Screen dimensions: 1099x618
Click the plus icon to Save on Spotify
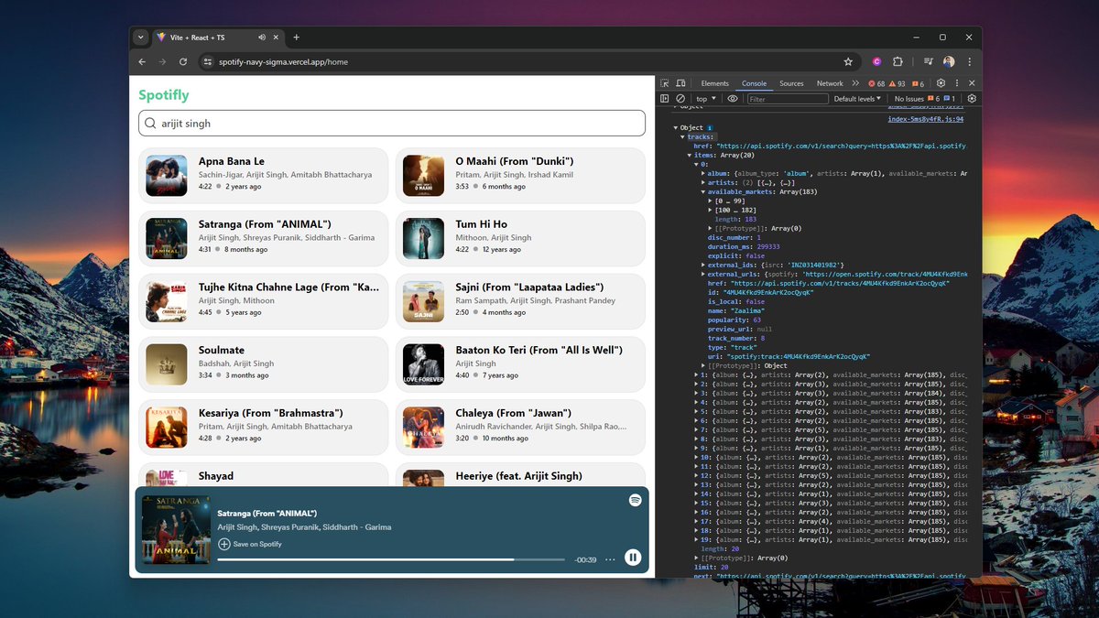(224, 544)
